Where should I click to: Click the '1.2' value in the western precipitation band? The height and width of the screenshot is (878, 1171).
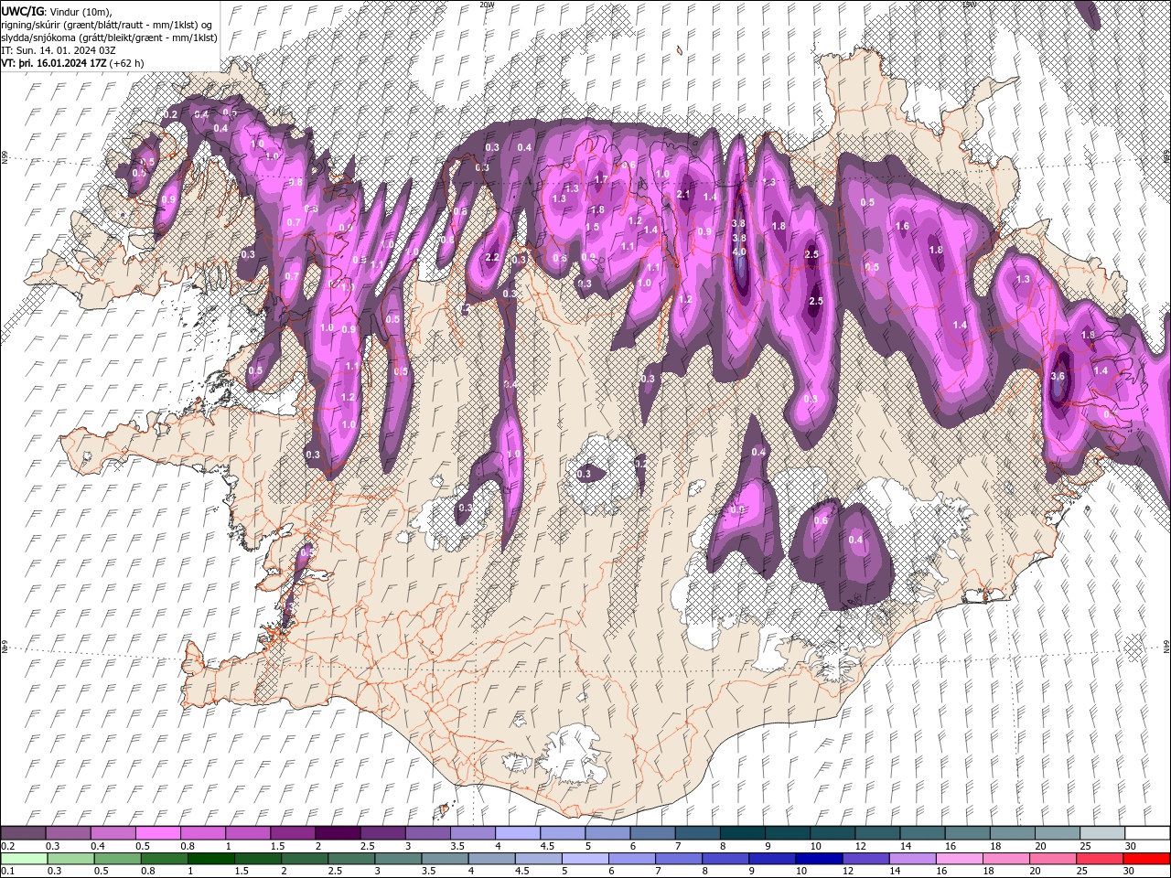(x=348, y=397)
